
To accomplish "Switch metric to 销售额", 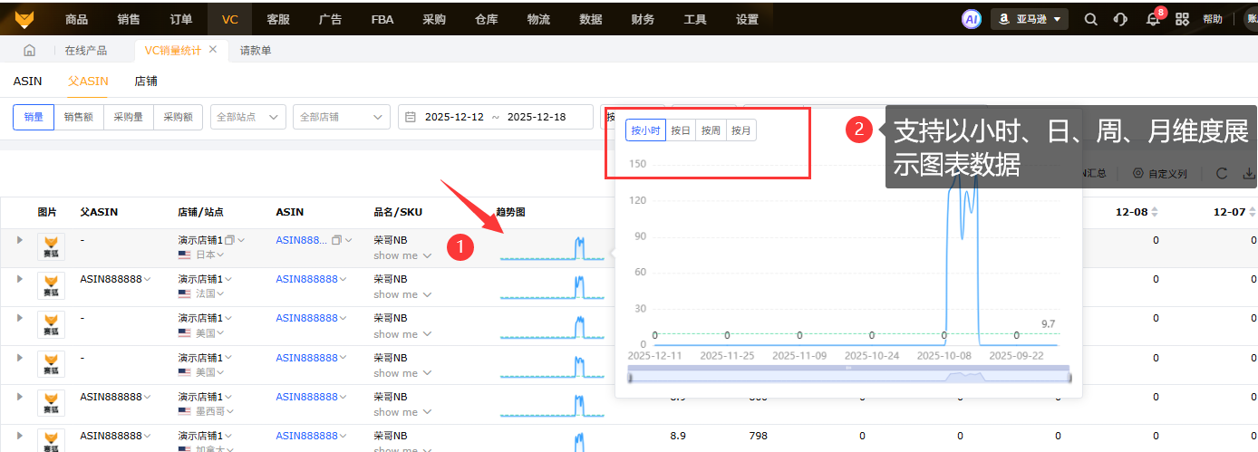I will click(79, 117).
